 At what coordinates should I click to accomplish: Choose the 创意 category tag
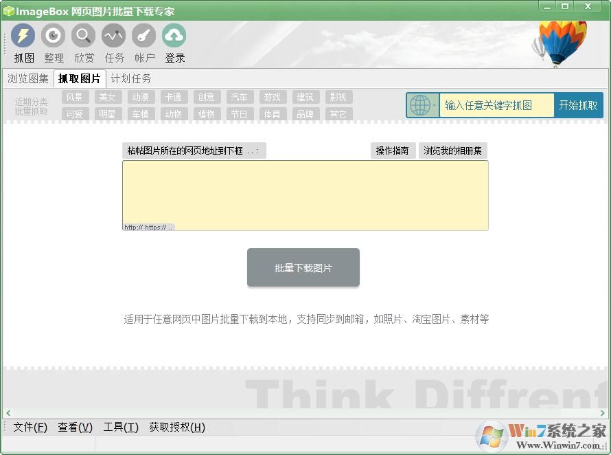coord(206,97)
